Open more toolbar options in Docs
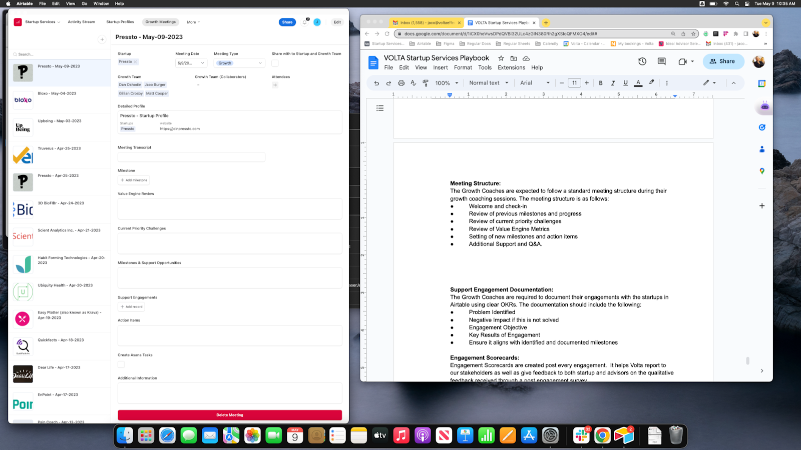The height and width of the screenshot is (450, 801). [x=667, y=83]
